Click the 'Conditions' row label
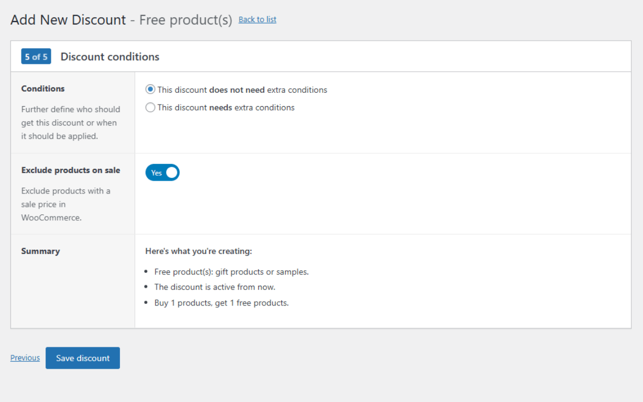This screenshot has width=643, height=402. click(x=43, y=88)
